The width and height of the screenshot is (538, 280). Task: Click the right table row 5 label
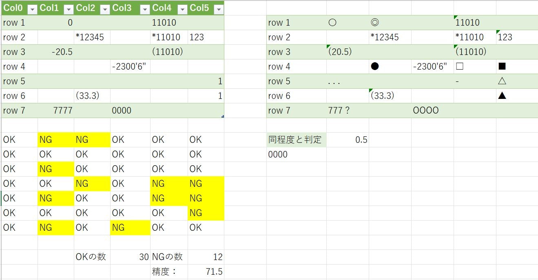297,81
